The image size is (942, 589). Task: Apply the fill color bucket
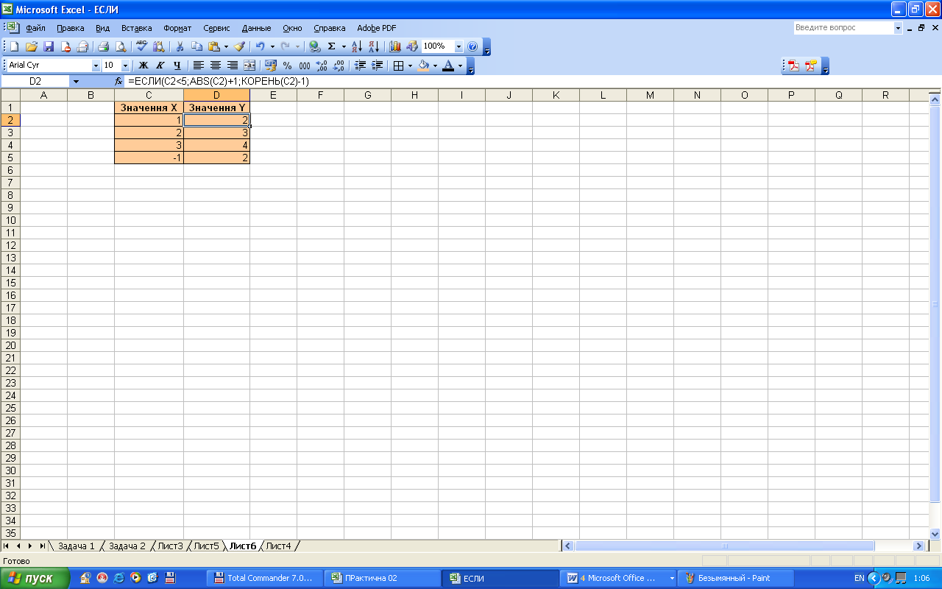click(423, 66)
